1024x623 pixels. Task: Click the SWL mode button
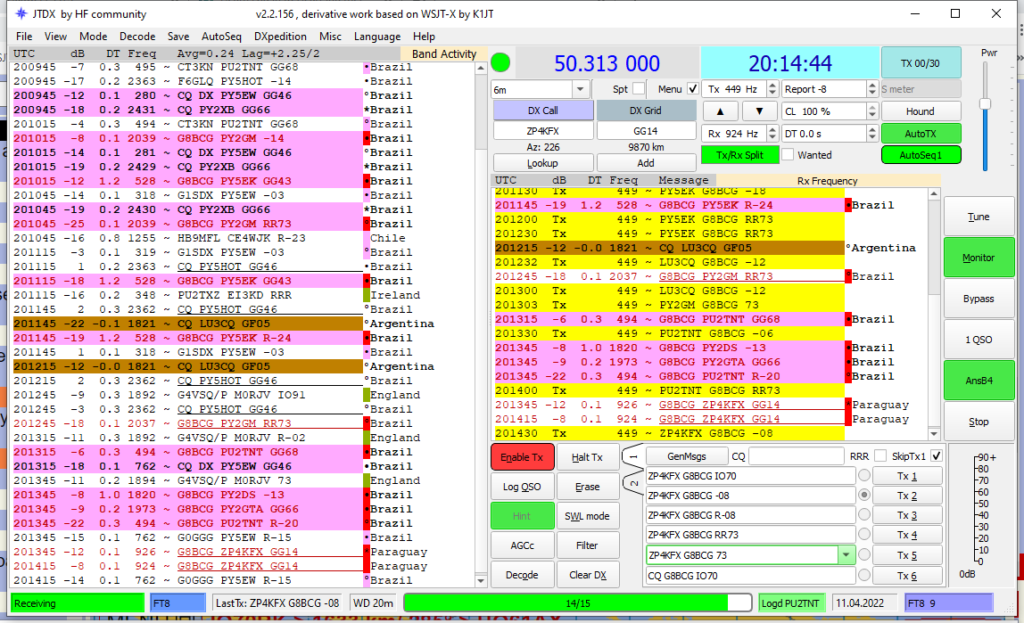[x=587, y=516]
